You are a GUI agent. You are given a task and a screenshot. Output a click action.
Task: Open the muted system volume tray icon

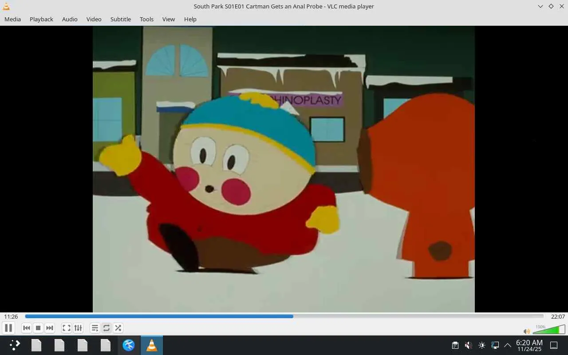coord(468,345)
